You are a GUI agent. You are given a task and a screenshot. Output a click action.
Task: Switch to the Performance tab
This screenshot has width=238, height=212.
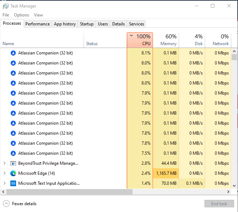(38, 24)
